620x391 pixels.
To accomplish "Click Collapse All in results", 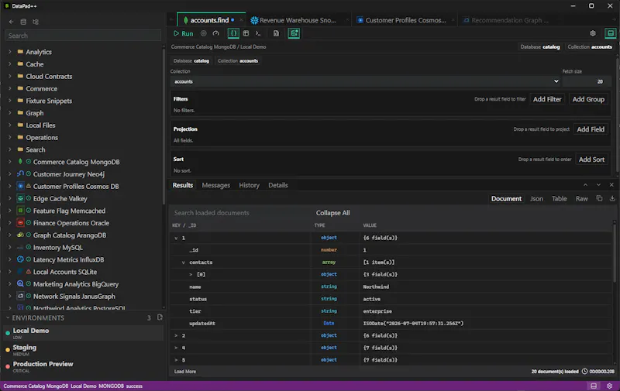I will (332, 213).
